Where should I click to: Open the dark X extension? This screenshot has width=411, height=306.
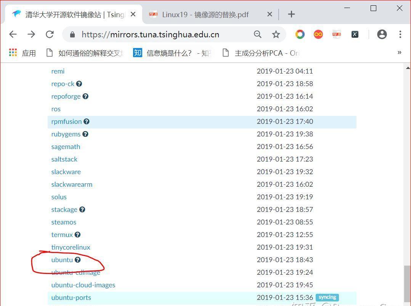[355, 34]
